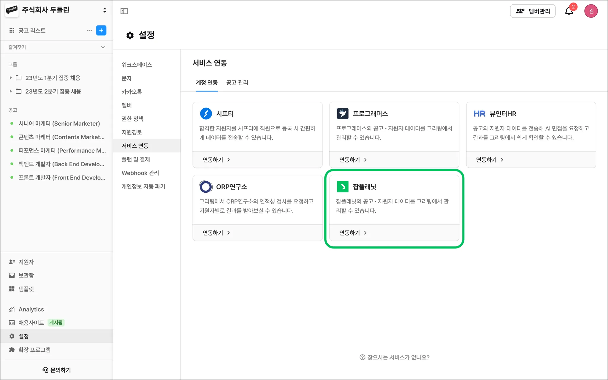The height and width of the screenshot is (380, 608).
Task: Select 플랜 및 결제 settings menu
Action: (x=136, y=159)
